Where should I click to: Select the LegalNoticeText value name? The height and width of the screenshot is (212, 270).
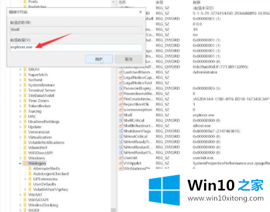138,83
